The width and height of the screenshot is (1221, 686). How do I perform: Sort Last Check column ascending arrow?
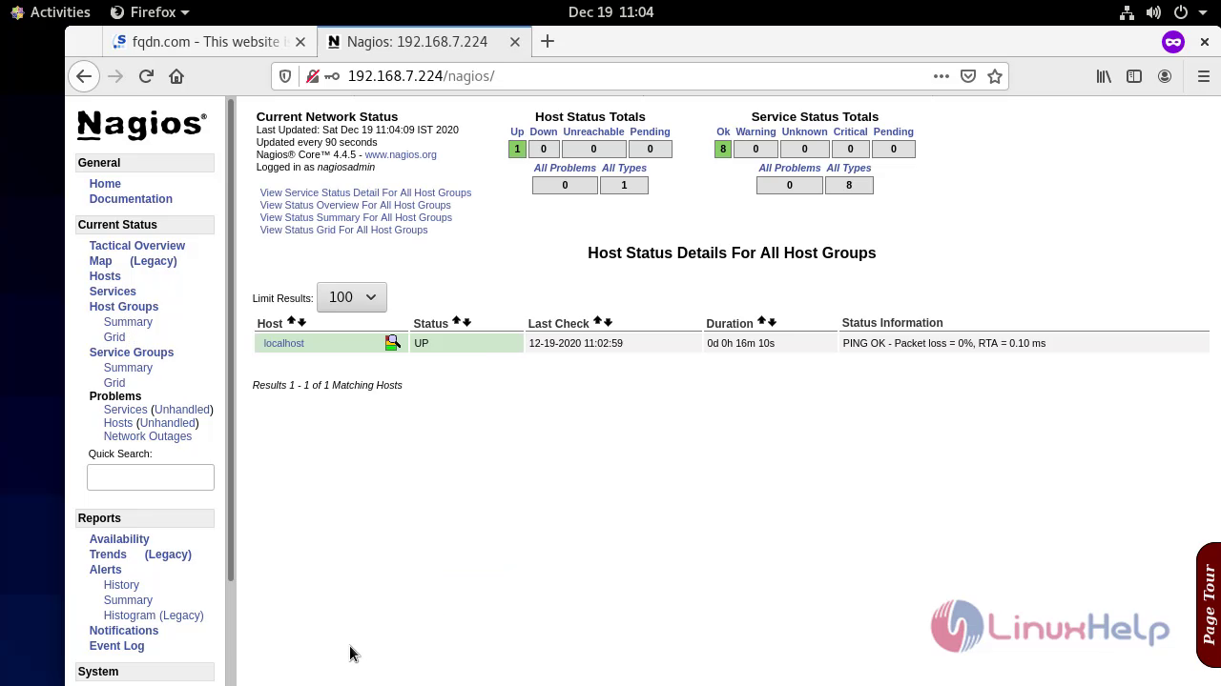coord(597,322)
